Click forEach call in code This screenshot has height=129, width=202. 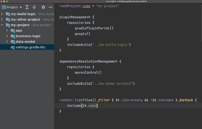pyautogui.click(x=186, y=100)
